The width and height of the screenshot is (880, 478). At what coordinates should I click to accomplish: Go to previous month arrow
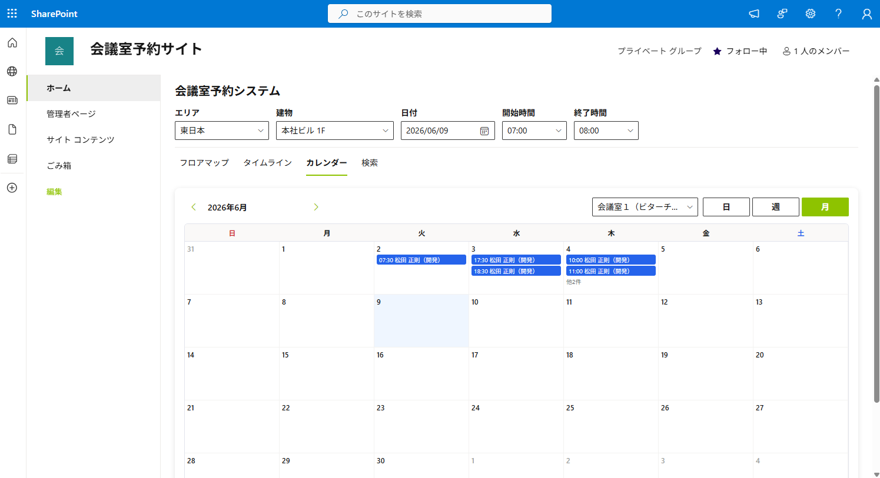tap(193, 207)
